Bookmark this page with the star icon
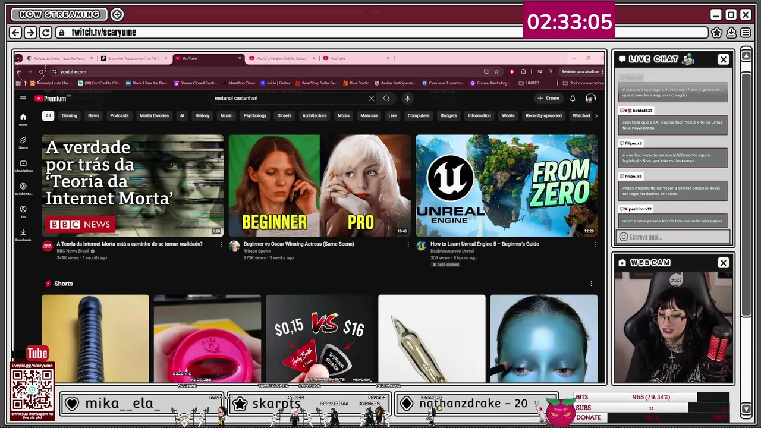Image resolution: width=761 pixels, height=428 pixels. coord(496,72)
